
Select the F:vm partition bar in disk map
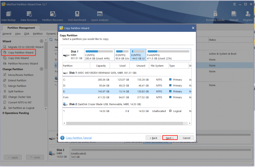click(168, 55)
